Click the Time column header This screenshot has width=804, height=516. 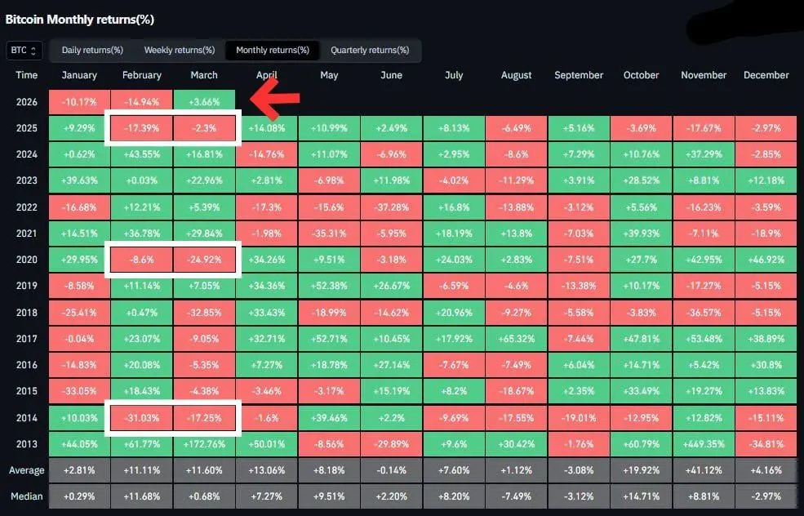[x=27, y=75]
